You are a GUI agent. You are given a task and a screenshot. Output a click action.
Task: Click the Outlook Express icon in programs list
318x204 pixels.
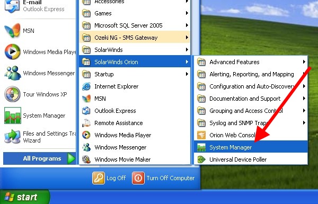86,111
